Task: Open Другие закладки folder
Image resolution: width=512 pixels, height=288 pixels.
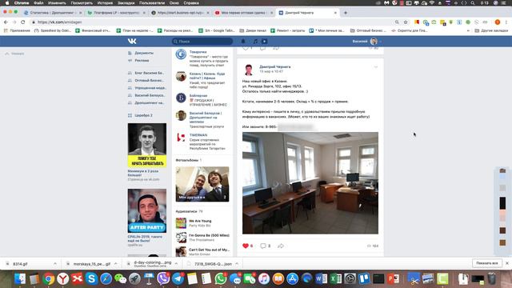Action: [491, 30]
